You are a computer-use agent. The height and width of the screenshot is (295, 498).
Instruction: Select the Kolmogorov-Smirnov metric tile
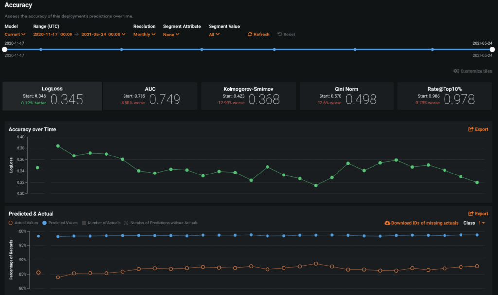[249, 96]
